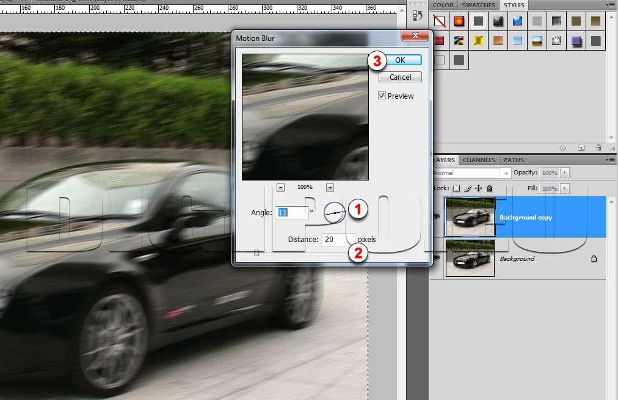Image resolution: width=618 pixels, height=400 pixels.
Task: Hide the Background layer
Action: click(436, 257)
